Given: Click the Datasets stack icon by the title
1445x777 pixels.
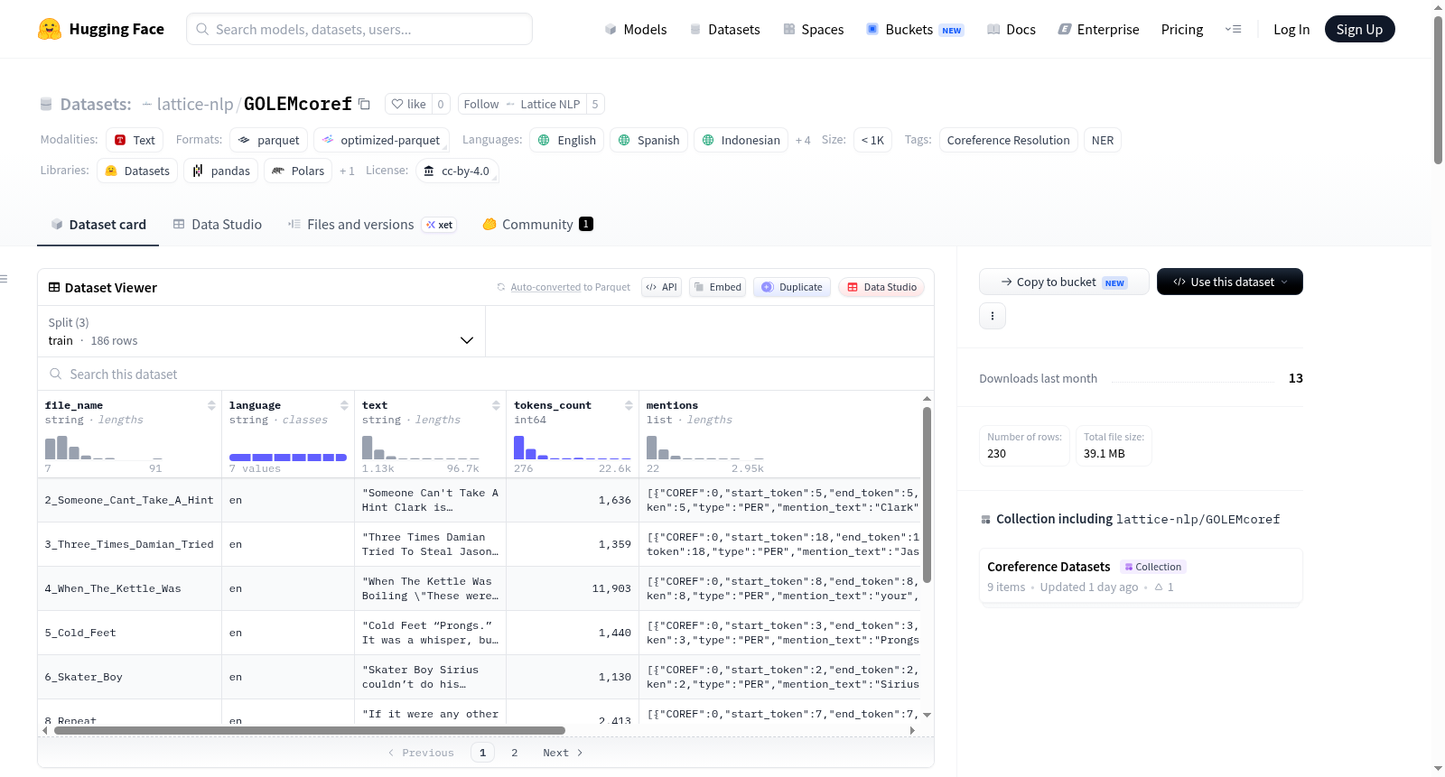Looking at the screenshot, I should [46, 104].
